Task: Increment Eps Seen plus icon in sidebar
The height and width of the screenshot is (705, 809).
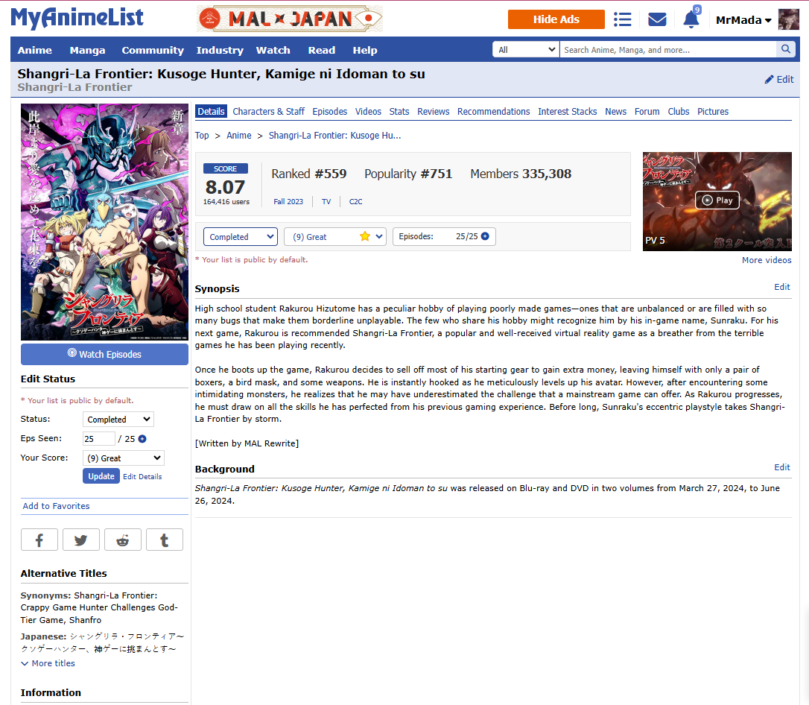Action: (x=142, y=439)
